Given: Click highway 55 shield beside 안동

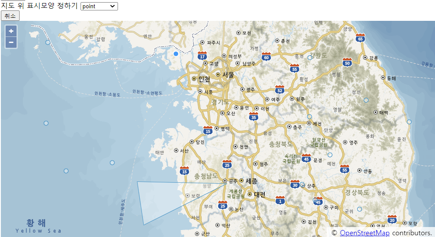Looking at the screenshot, I should click(x=344, y=169).
